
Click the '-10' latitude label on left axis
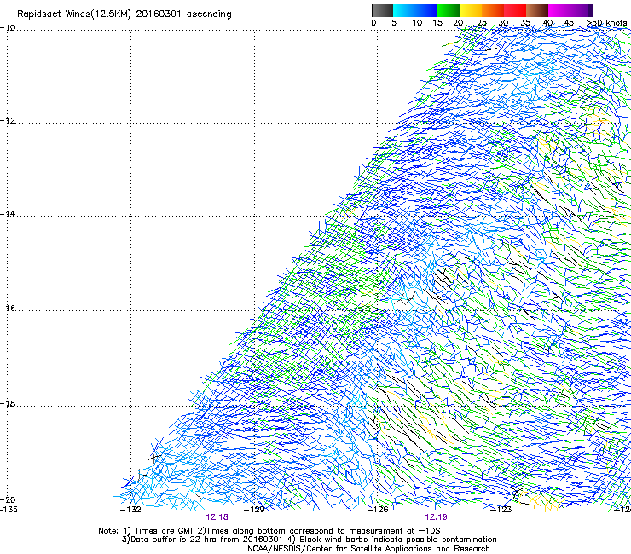[8, 28]
